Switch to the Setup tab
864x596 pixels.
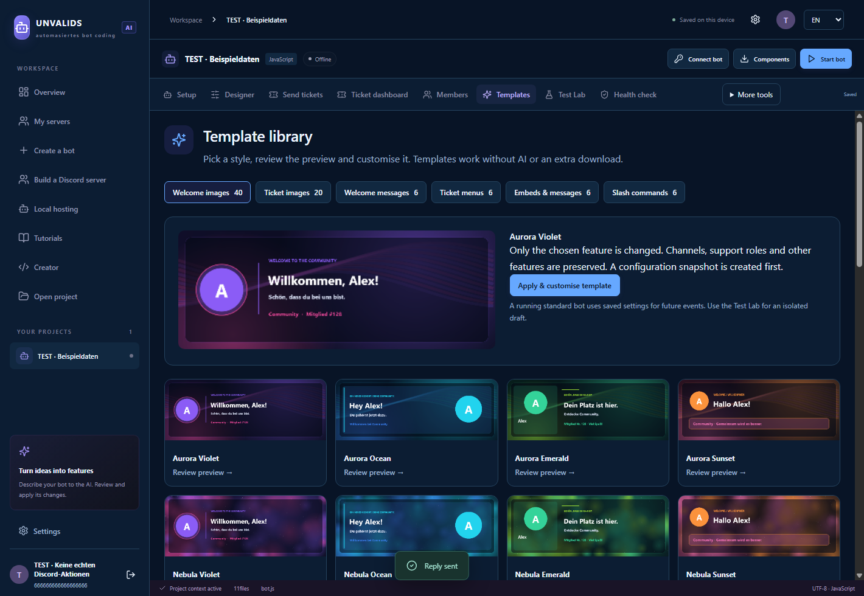[180, 95]
